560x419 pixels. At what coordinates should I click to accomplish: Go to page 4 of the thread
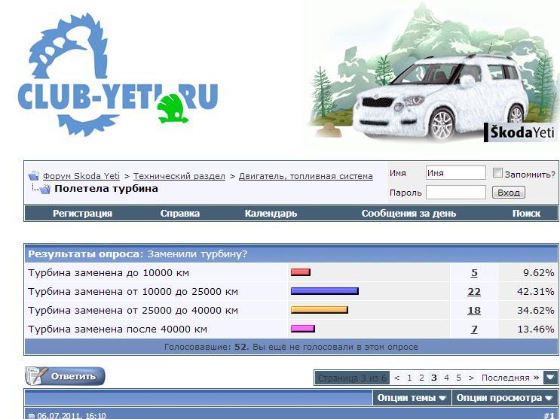(x=446, y=378)
